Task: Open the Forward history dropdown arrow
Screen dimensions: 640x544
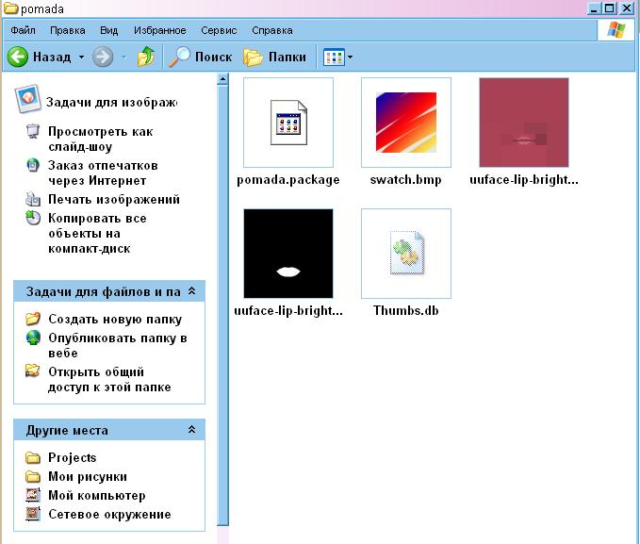Action: pos(123,57)
